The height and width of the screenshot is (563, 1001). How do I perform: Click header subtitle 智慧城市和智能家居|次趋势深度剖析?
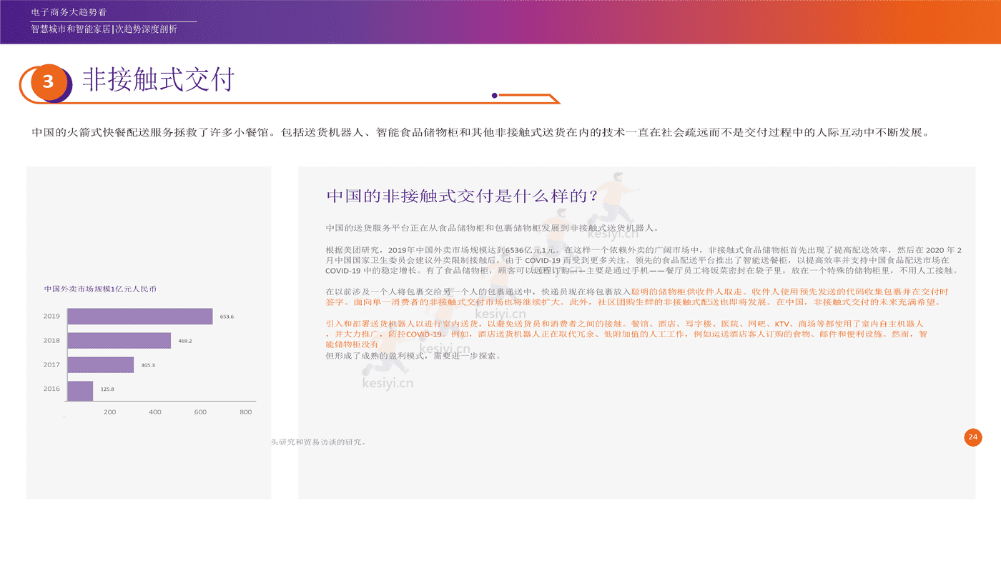coord(104,29)
